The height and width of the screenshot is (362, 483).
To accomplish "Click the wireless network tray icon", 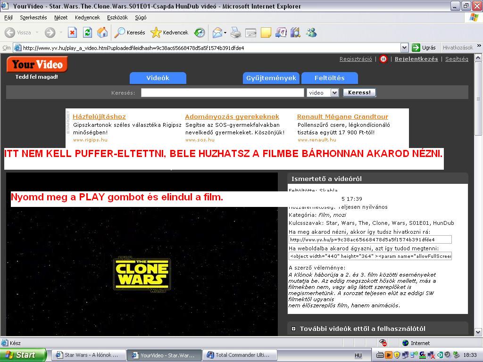I will tap(414, 355).
